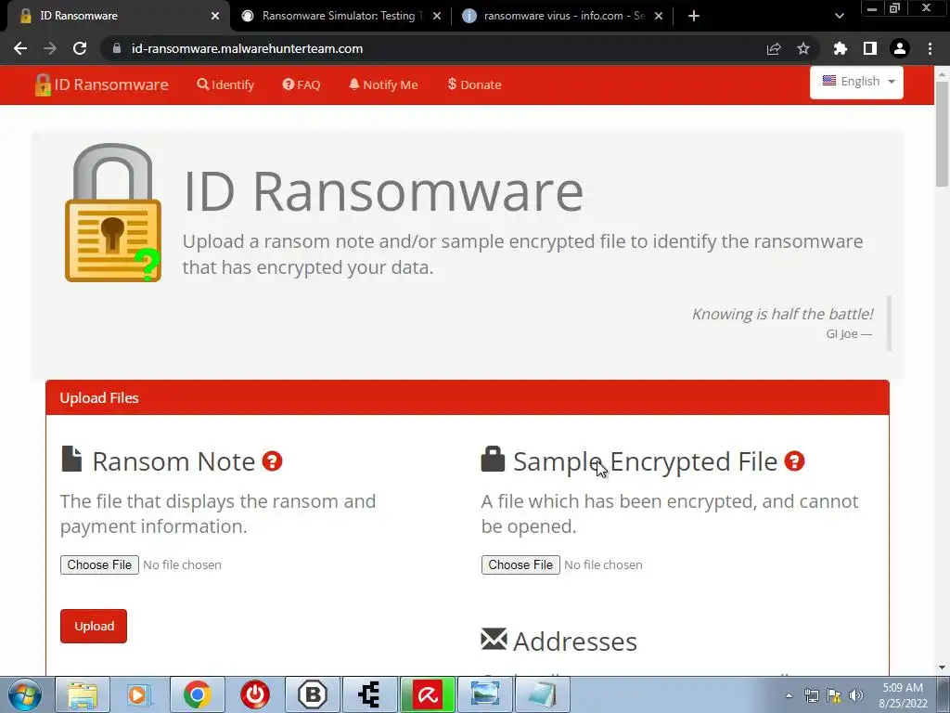This screenshot has width=950, height=713.
Task: Click the network tray icon
Action: [x=811, y=695]
